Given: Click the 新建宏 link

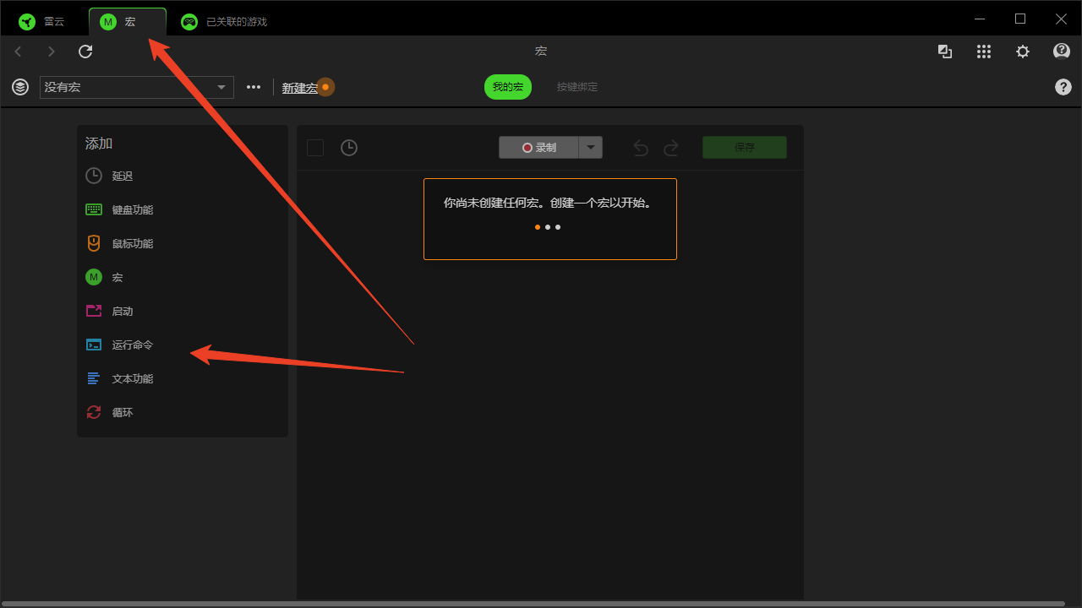Looking at the screenshot, I should 299,88.
